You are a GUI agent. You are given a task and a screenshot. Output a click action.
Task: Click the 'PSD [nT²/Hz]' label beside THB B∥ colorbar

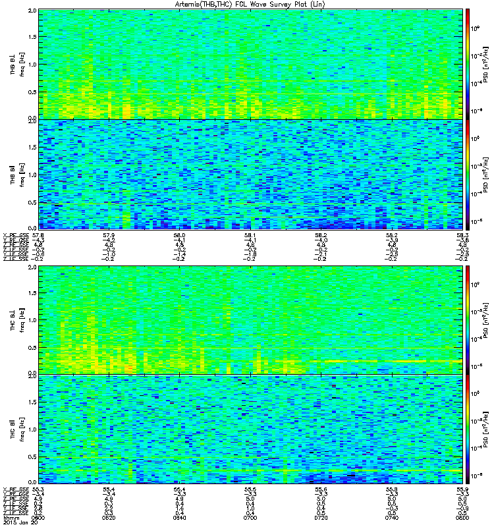(x=486, y=175)
